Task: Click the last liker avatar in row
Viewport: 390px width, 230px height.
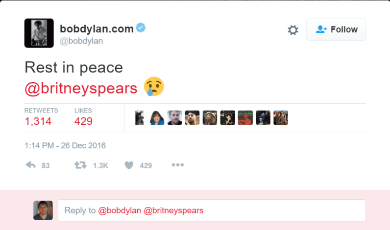Action: point(281,118)
